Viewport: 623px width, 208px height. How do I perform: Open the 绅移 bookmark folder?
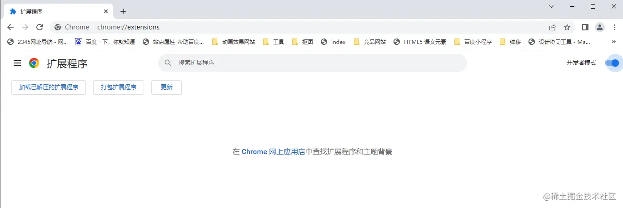[510, 42]
